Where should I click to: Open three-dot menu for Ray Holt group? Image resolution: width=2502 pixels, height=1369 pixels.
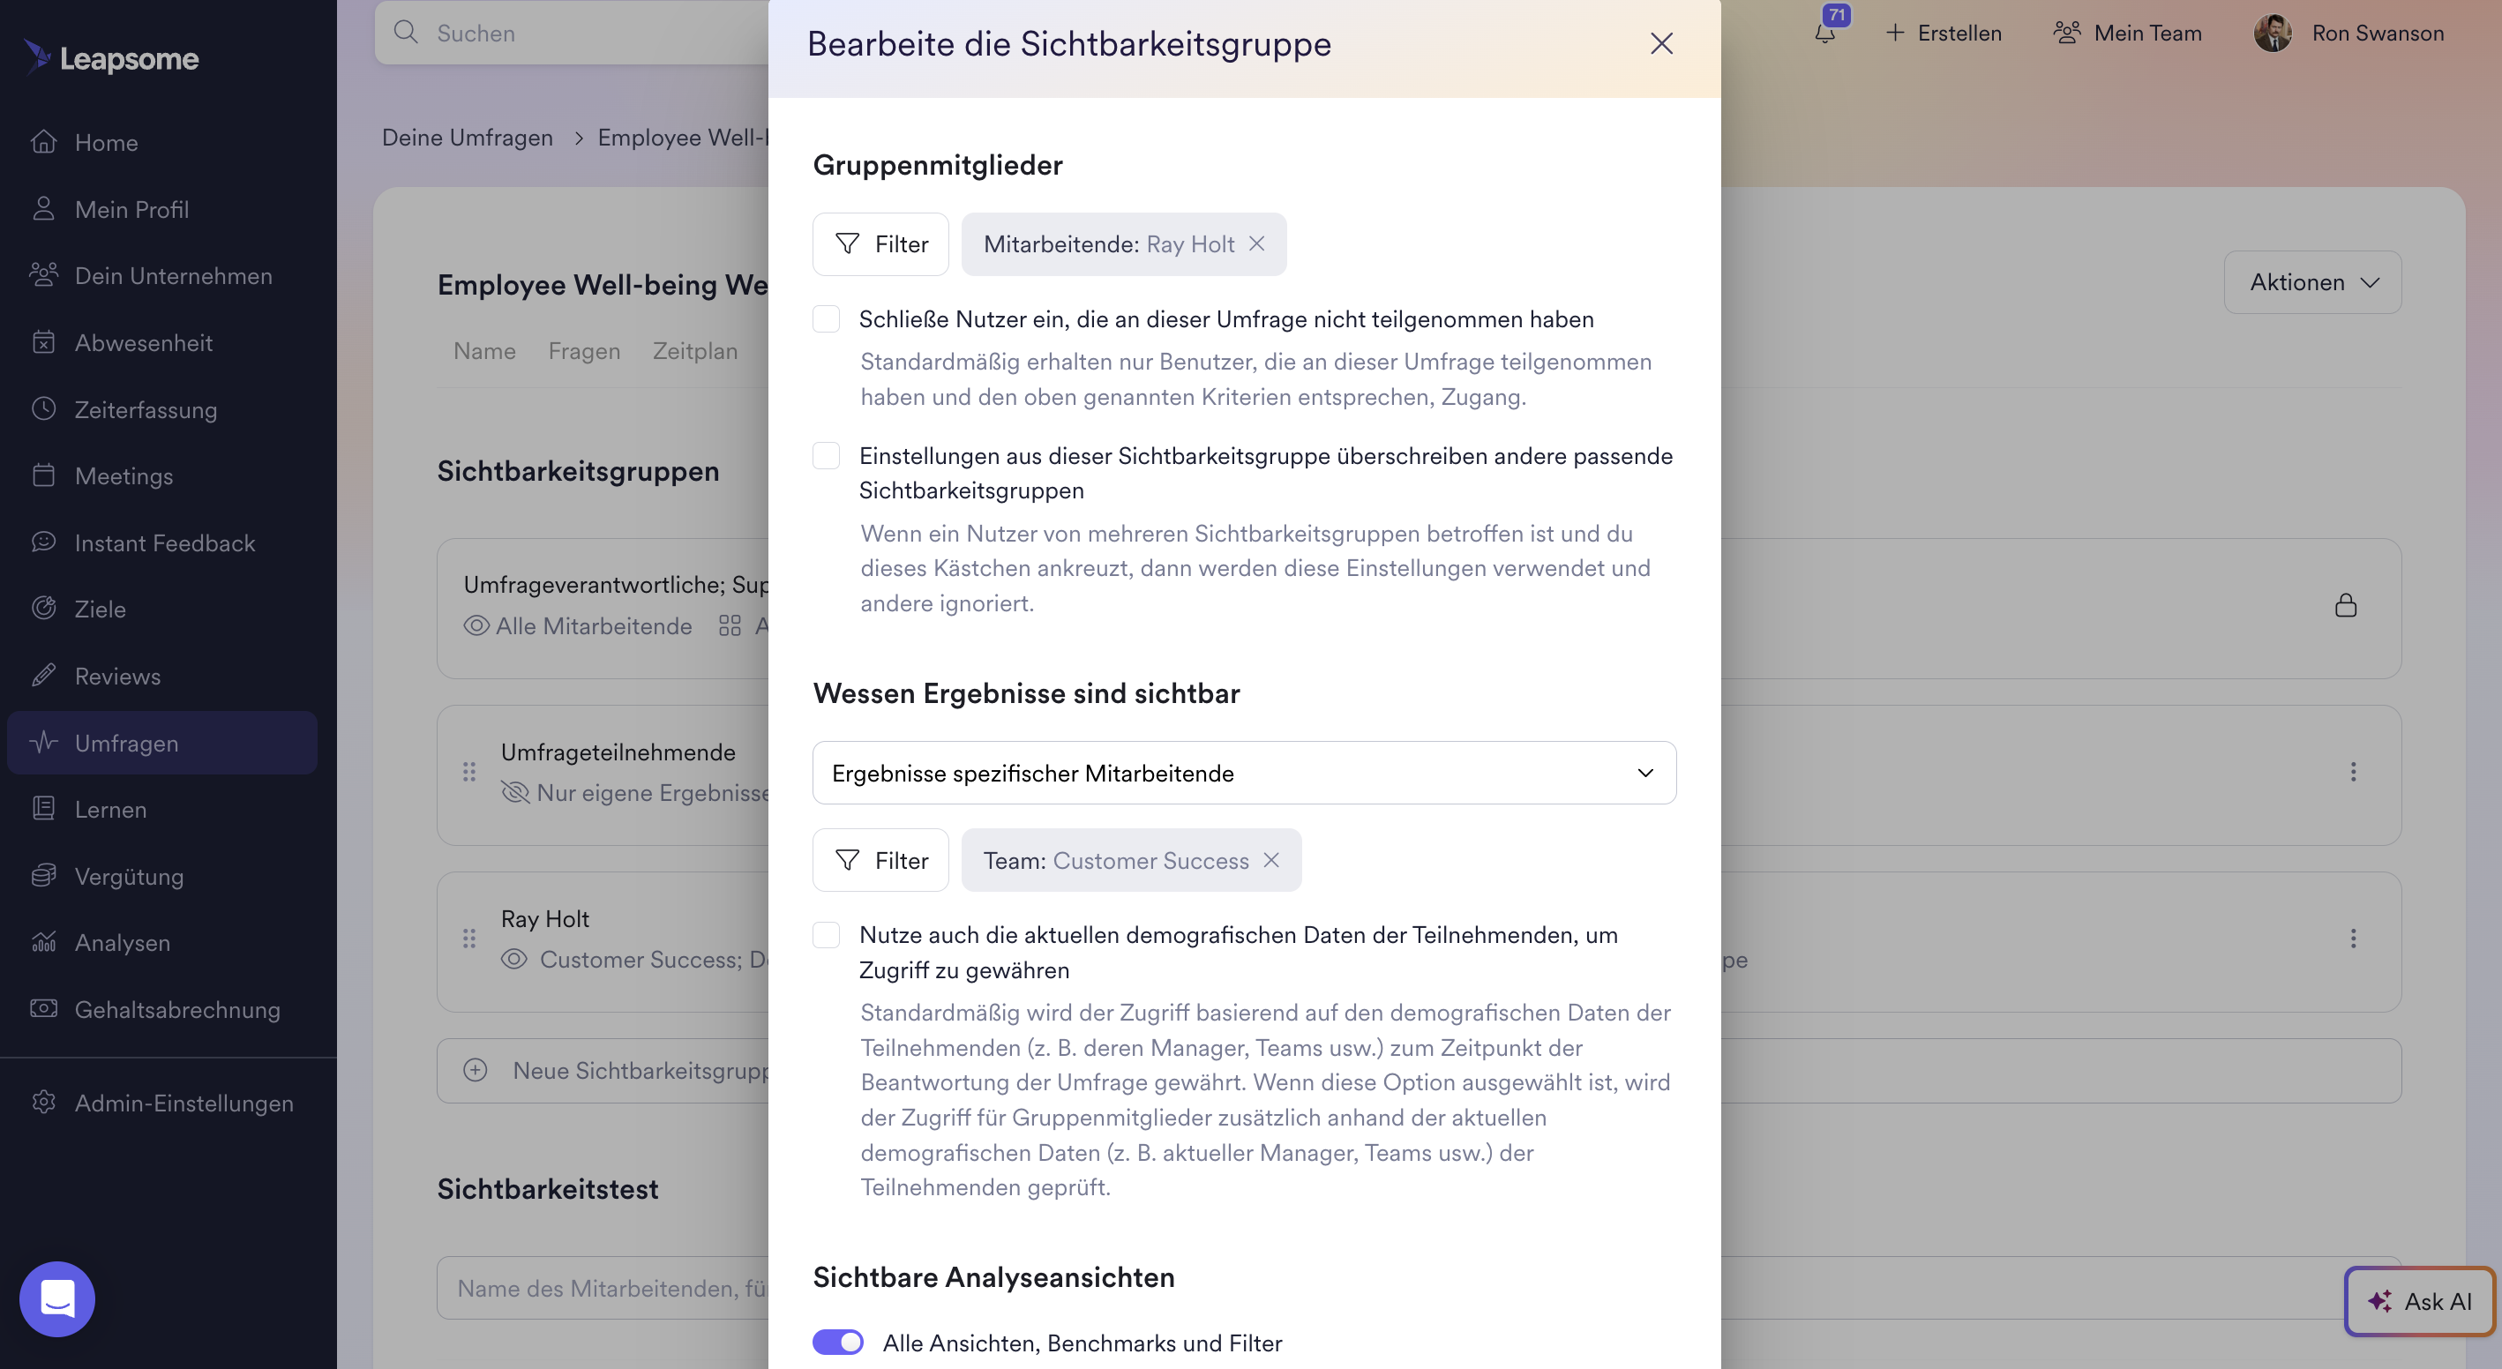point(2352,939)
